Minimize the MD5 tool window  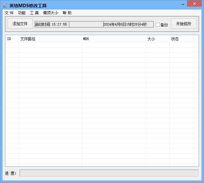click(183, 4)
